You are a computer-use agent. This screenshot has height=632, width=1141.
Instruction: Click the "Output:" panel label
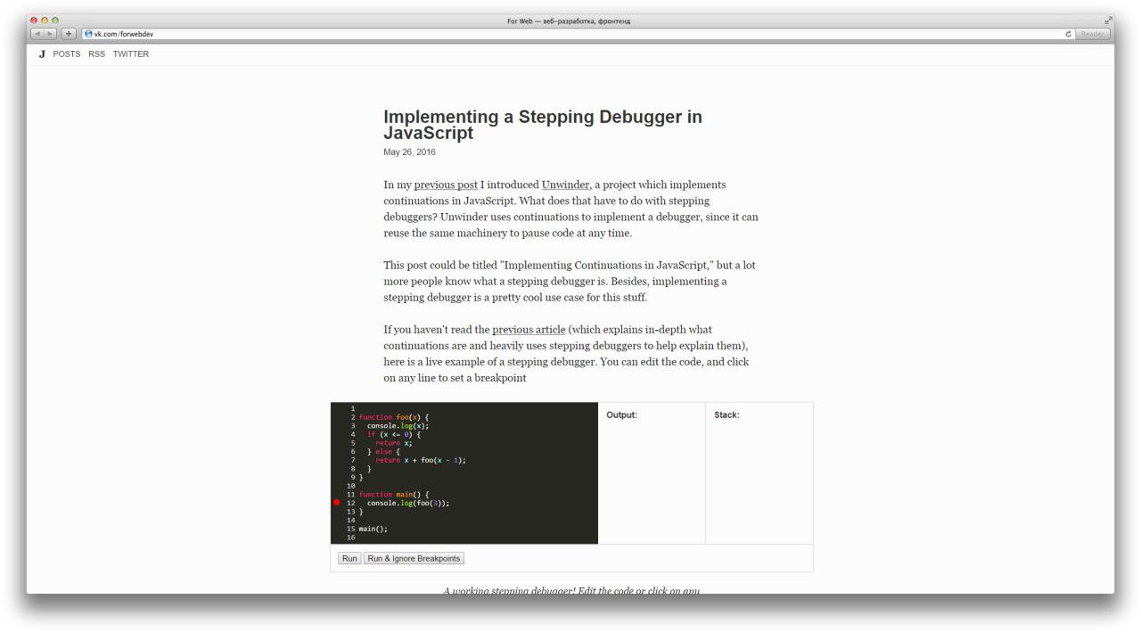tap(622, 415)
